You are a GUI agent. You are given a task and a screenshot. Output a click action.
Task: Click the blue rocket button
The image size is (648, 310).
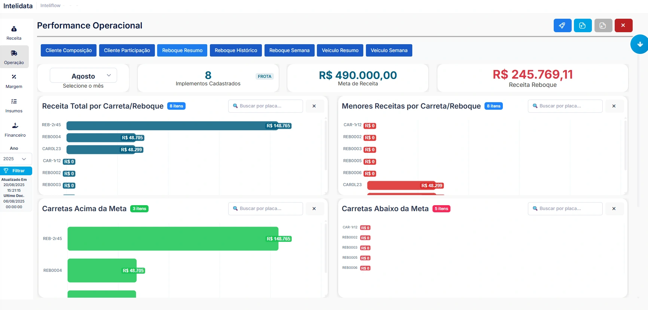[562, 25]
